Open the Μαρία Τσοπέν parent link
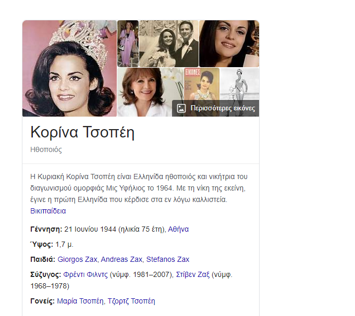The width and height of the screenshot is (355, 316). pos(80,301)
